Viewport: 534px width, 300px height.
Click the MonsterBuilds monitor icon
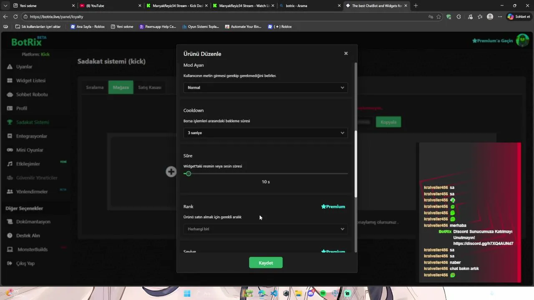coord(10,250)
